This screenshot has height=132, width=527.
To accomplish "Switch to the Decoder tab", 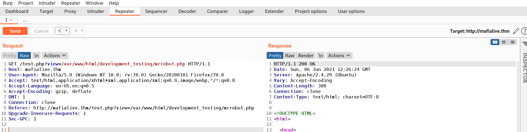I will click(187, 11).
